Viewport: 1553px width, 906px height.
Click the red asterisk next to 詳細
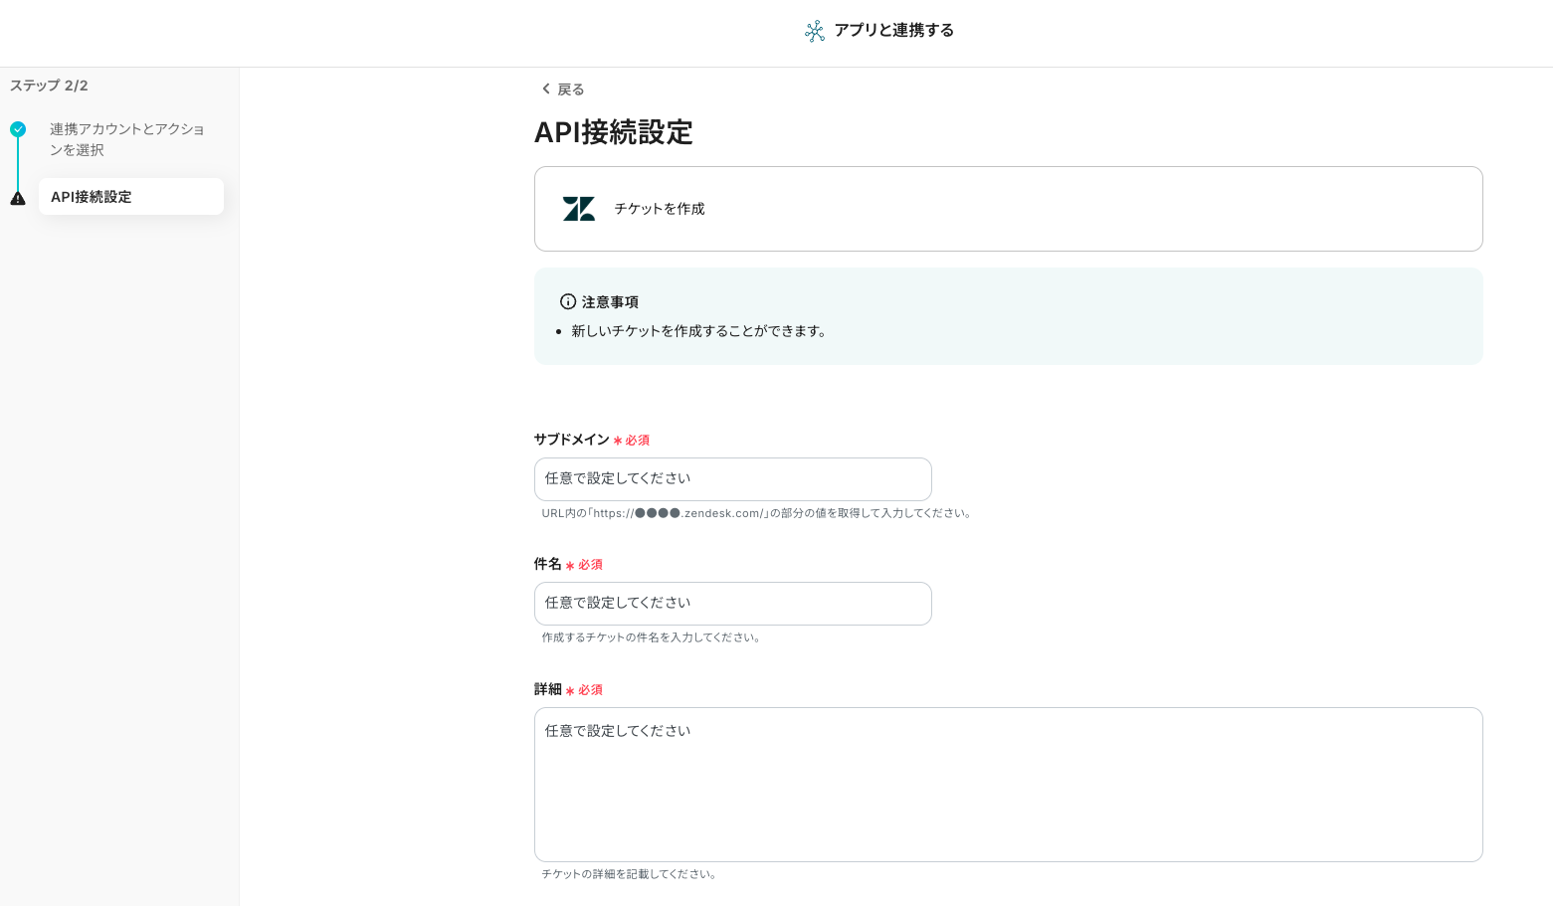point(570,690)
